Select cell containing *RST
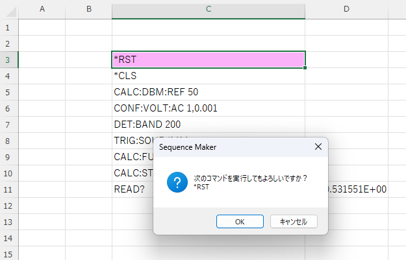The width and height of the screenshot is (406, 260). coord(209,60)
